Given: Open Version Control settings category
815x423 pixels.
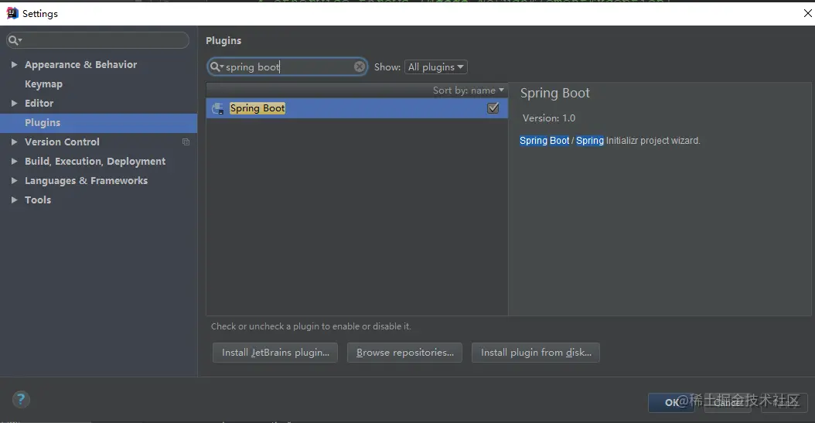Looking at the screenshot, I should (x=62, y=142).
